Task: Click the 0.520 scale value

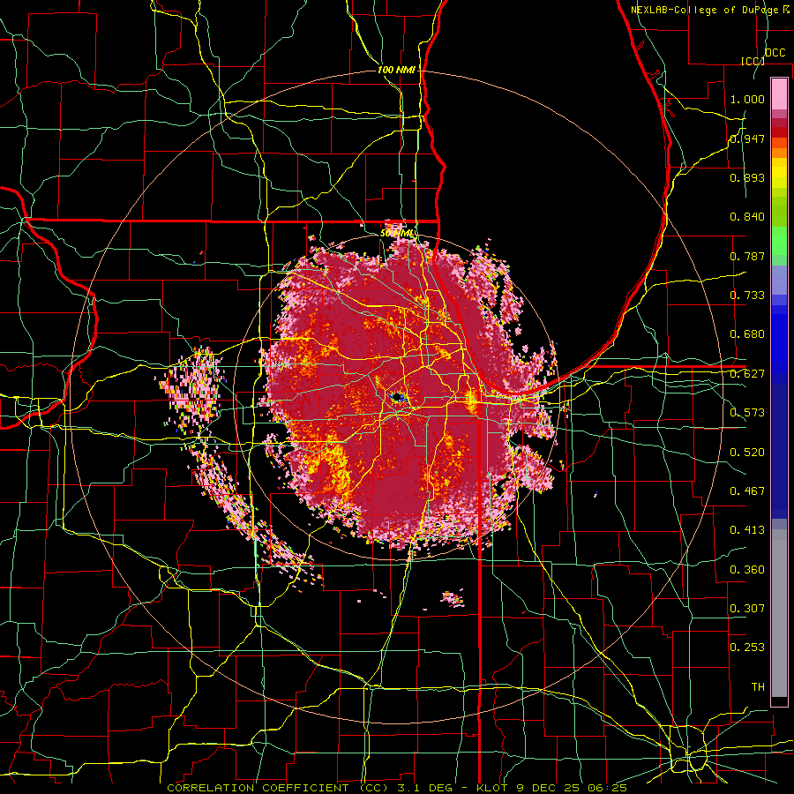Action: tap(747, 453)
